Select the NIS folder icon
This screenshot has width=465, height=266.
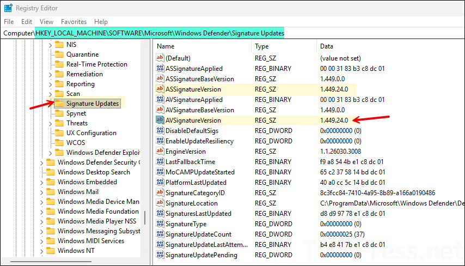[x=59, y=45]
